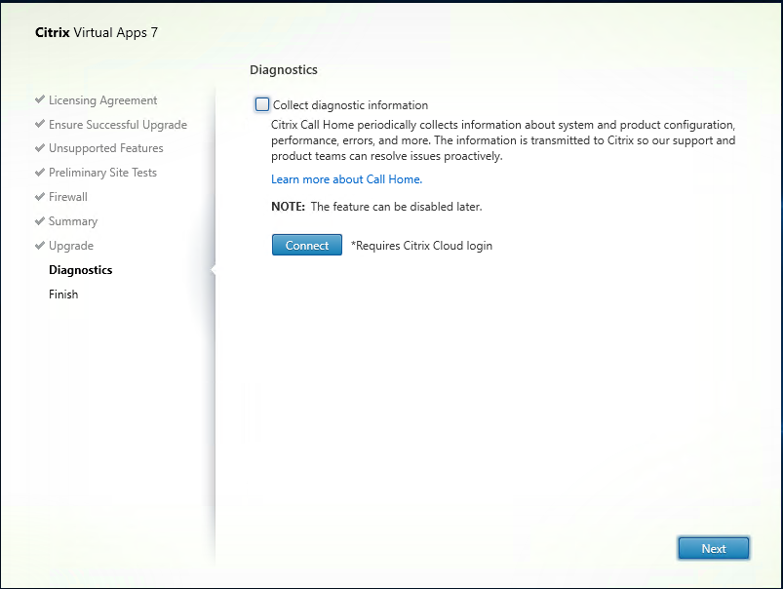This screenshot has width=783, height=589.
Task: Select the Ensure Successful Upgrade step
Action: tap(118, 125)
